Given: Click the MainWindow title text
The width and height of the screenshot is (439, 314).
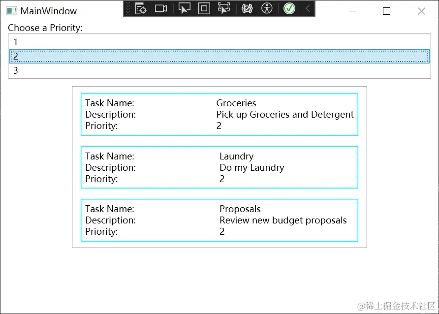Looking at the screenshot, I should coord(48,11).
